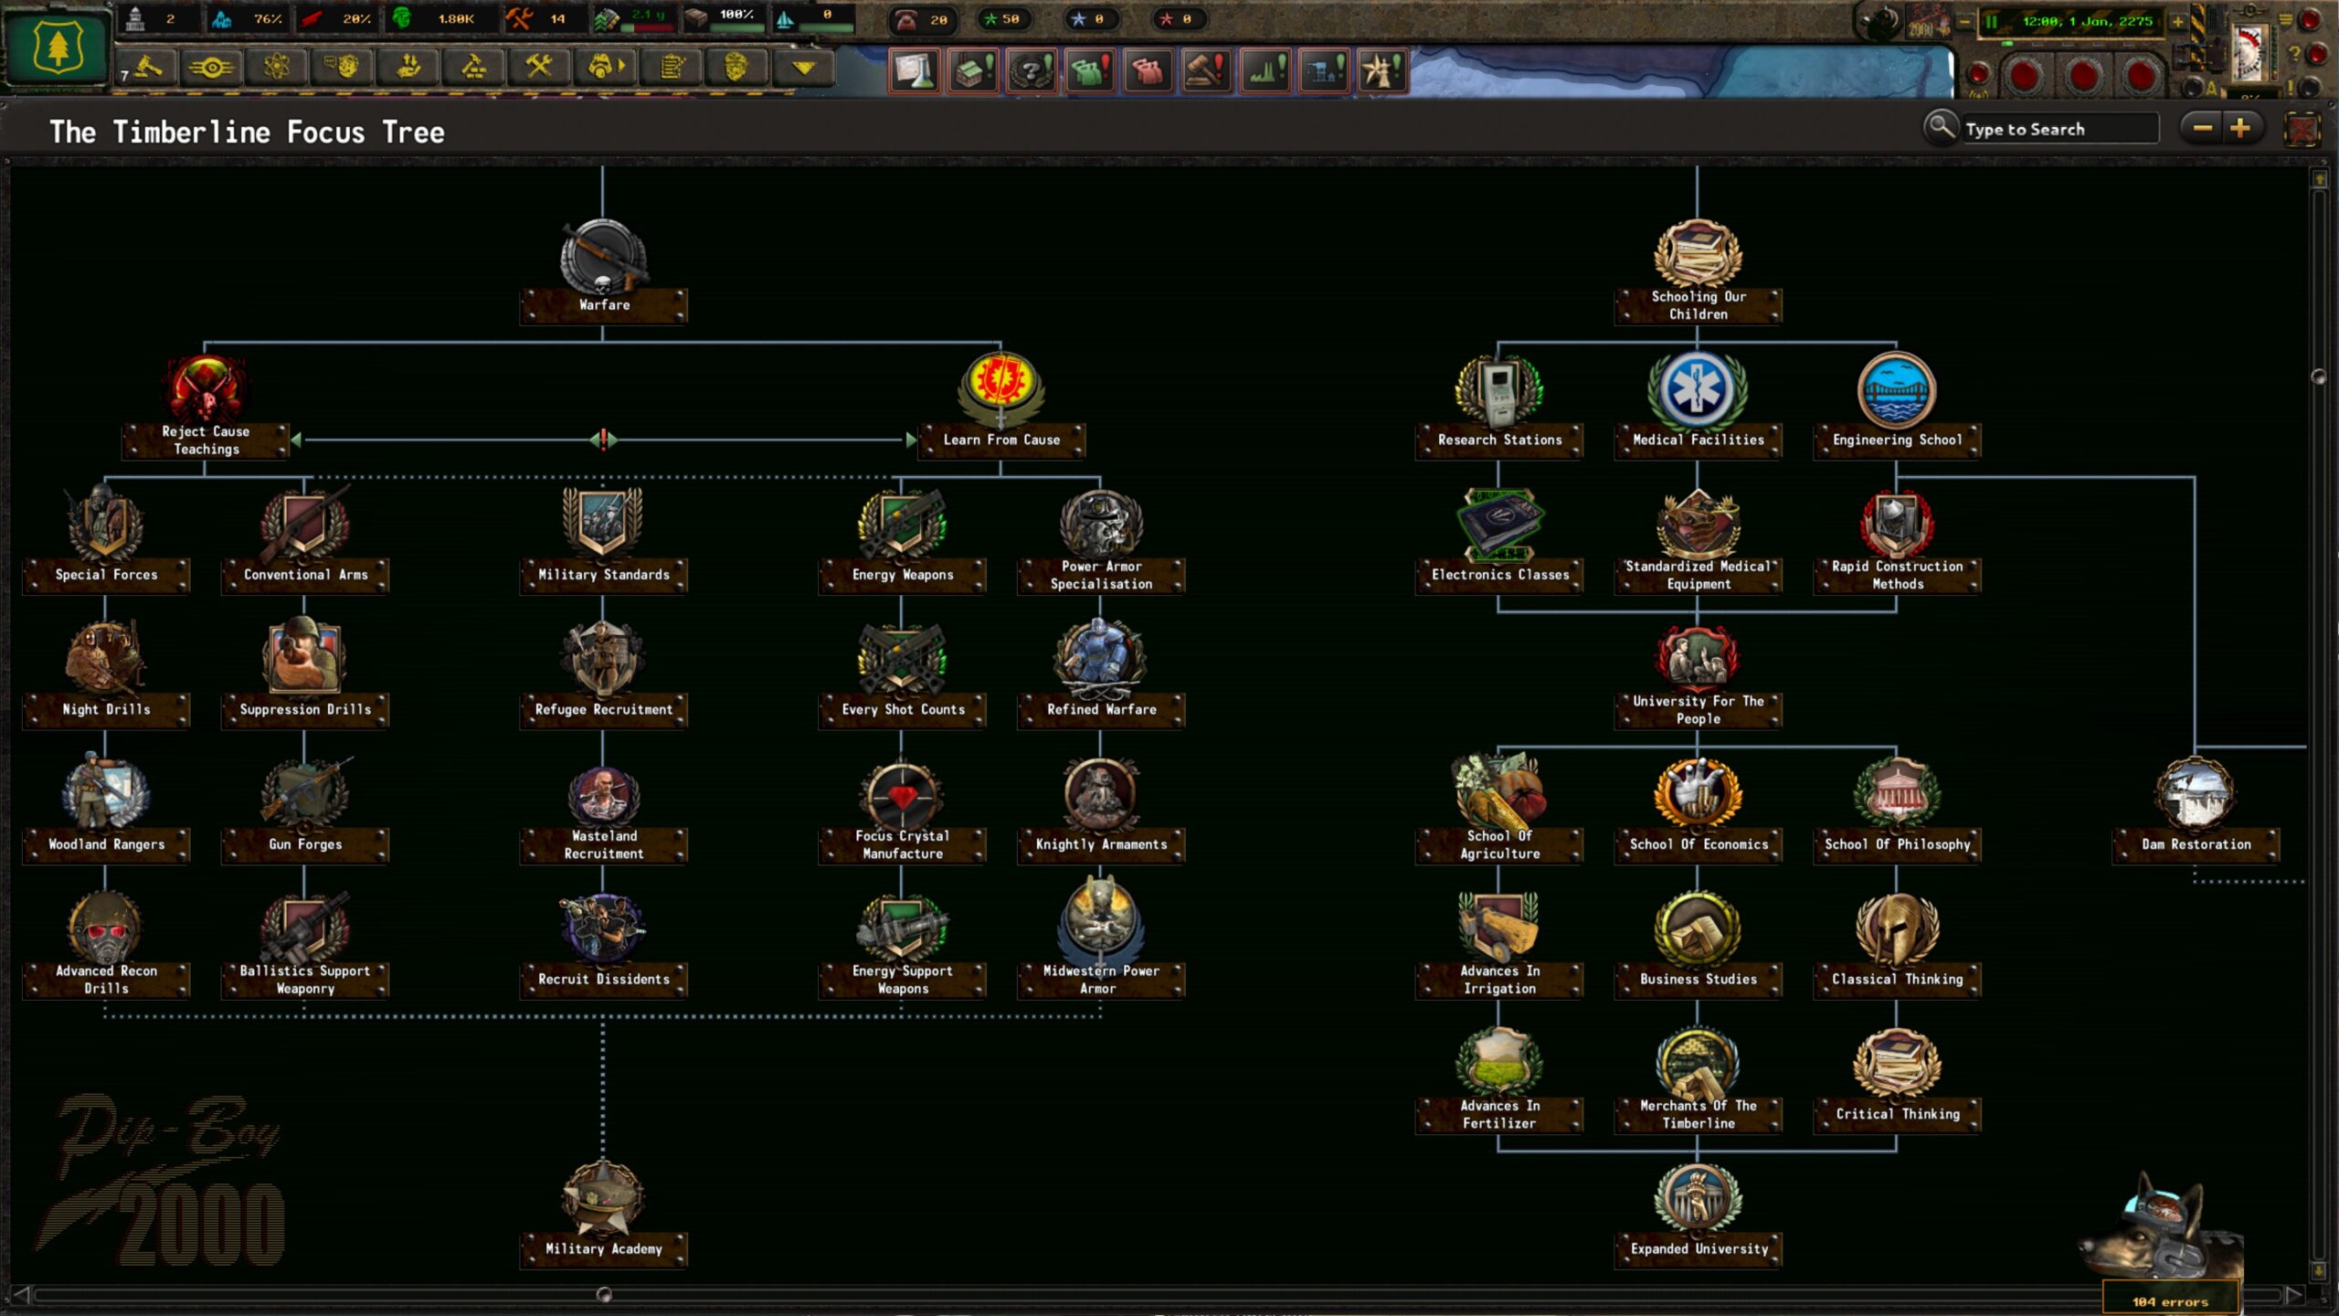Open the research atom icon tab
Screen dimensions: 2339x1316
click(x=277, y=68)
